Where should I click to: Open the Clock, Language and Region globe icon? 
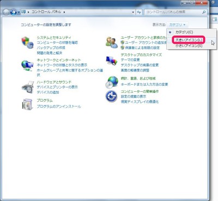click(x=112, y=82)
